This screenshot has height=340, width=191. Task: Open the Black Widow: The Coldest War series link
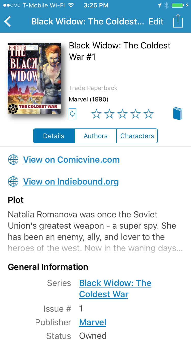coord(115,289)
